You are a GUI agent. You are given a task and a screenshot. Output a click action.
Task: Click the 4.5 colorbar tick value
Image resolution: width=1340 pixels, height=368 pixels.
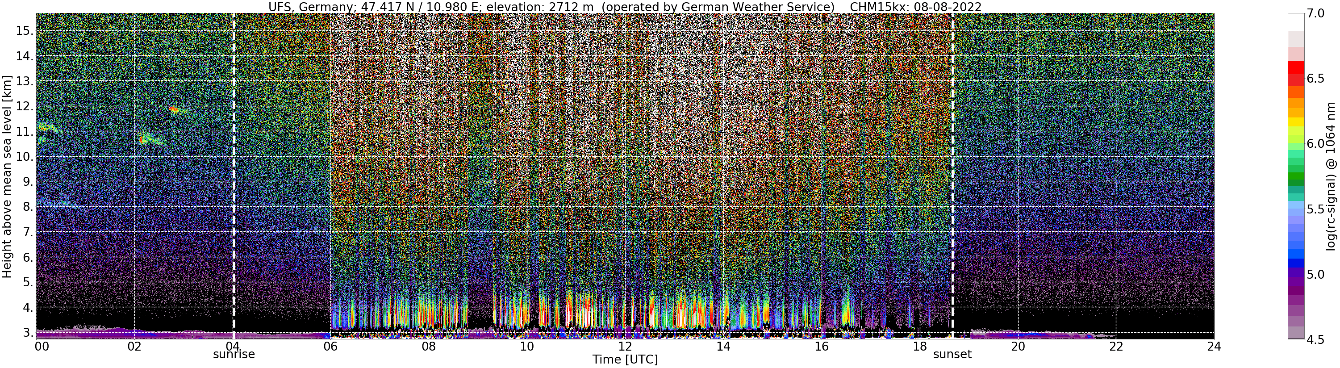click(1315, 340)
